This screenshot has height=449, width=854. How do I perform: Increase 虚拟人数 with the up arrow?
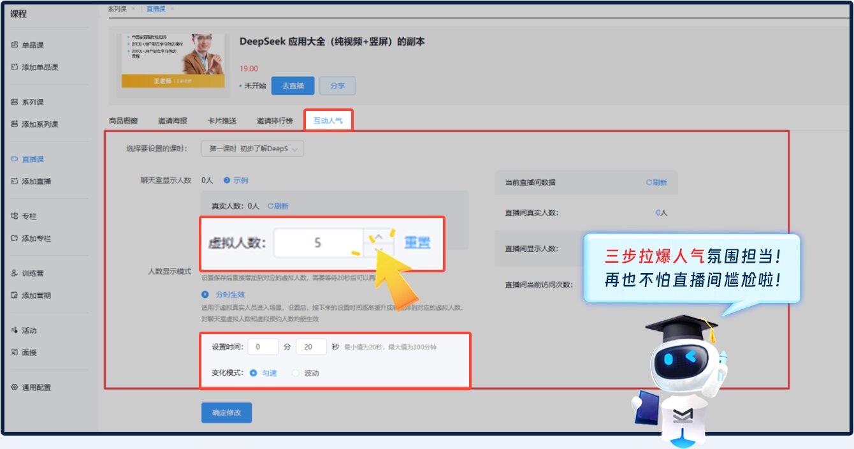[x=378, y=237]
